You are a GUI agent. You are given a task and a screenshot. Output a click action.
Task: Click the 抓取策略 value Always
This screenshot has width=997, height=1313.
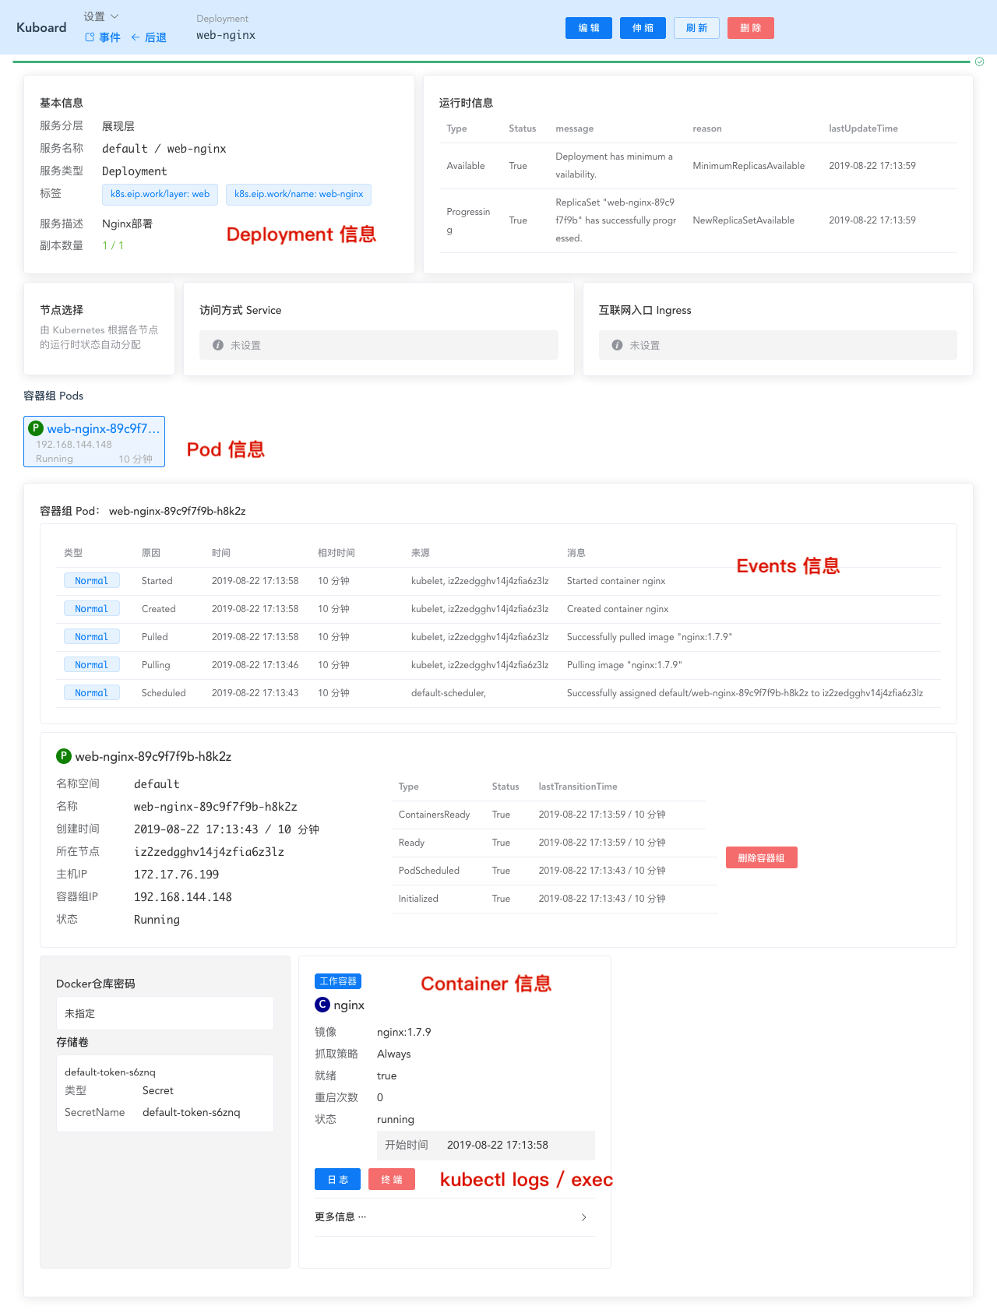click(x=394, y=1054)
